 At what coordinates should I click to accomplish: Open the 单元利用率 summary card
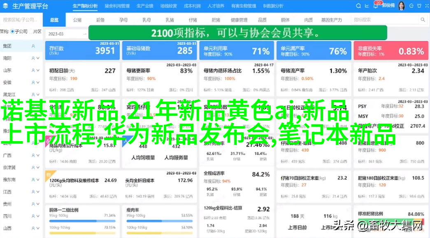pyautogui.click(x=237, y=50)
